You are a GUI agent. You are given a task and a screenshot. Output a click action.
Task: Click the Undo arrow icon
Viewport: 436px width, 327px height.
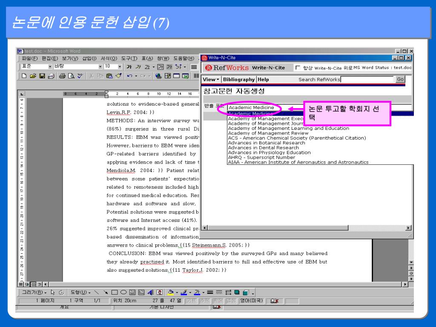(129, 76)
